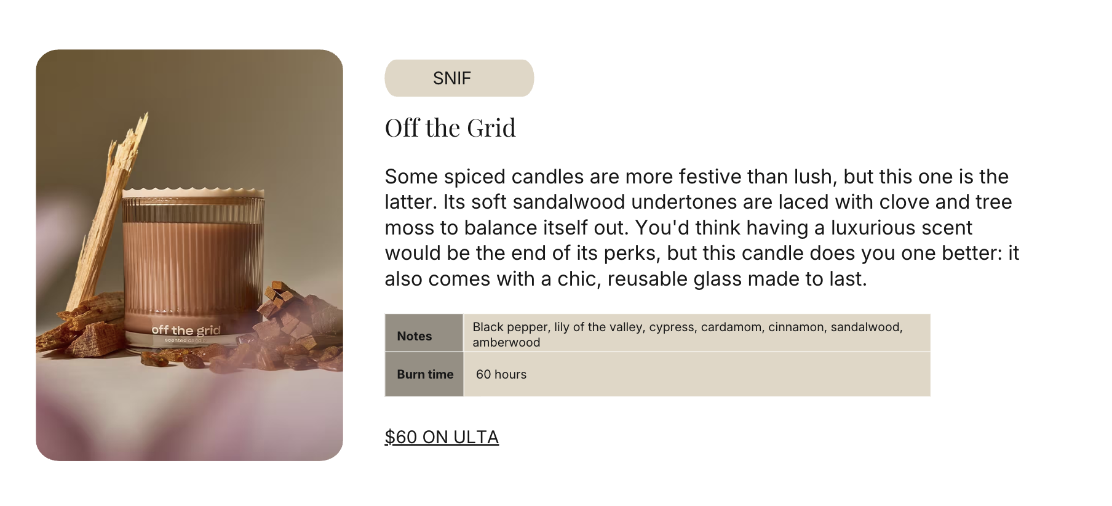This screenshot has height=506, width=1112.
Task: Click the scalloped candle lid in photo
Action: point(194,192)
